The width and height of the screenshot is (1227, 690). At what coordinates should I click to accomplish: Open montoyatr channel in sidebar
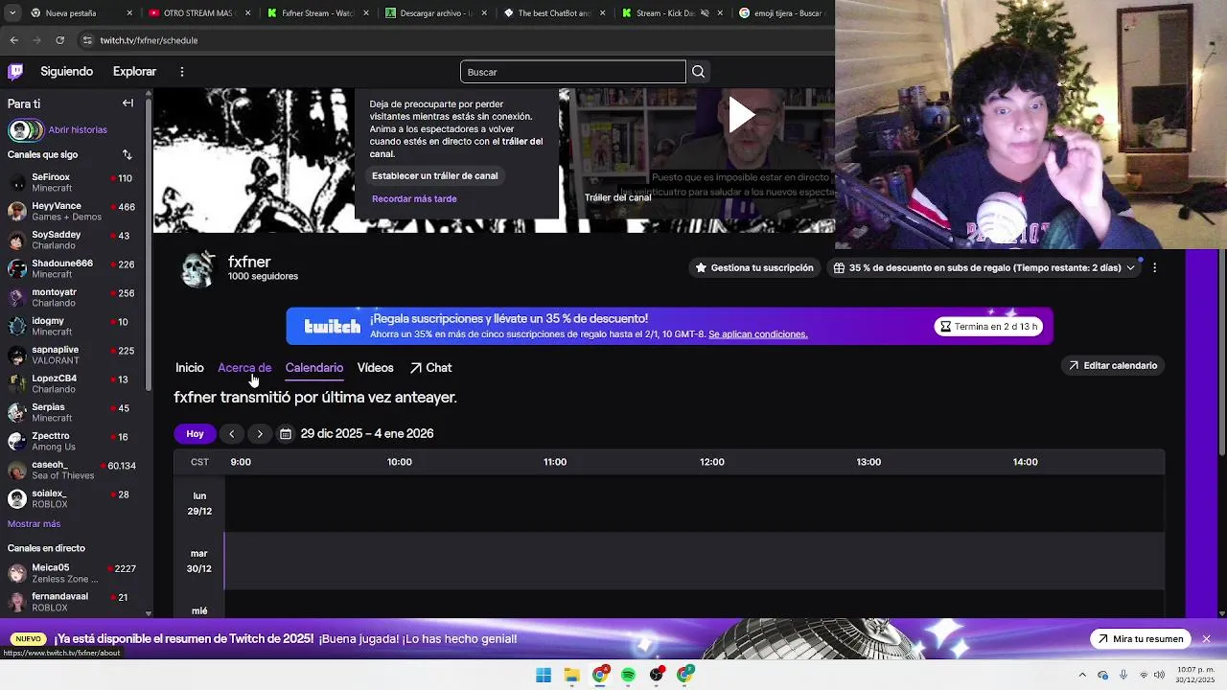click(71, 297)
